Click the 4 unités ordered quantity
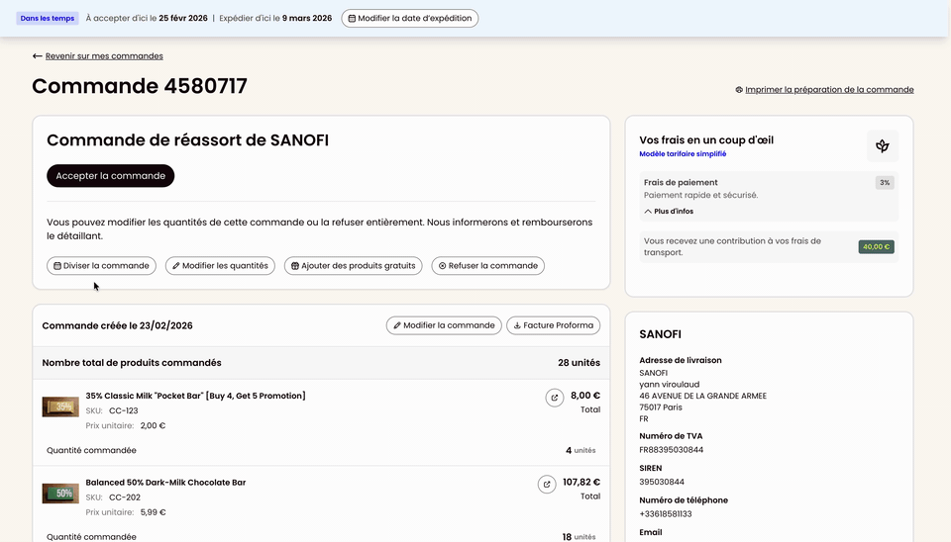 [581, 451]
